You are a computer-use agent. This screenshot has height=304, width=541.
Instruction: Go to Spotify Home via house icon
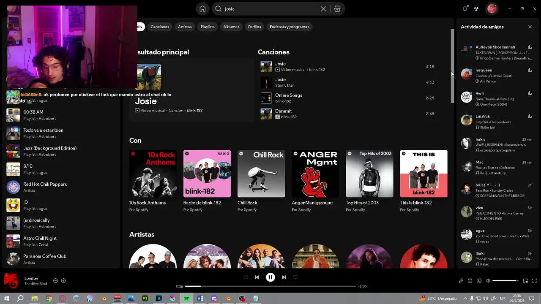point(202,9)
